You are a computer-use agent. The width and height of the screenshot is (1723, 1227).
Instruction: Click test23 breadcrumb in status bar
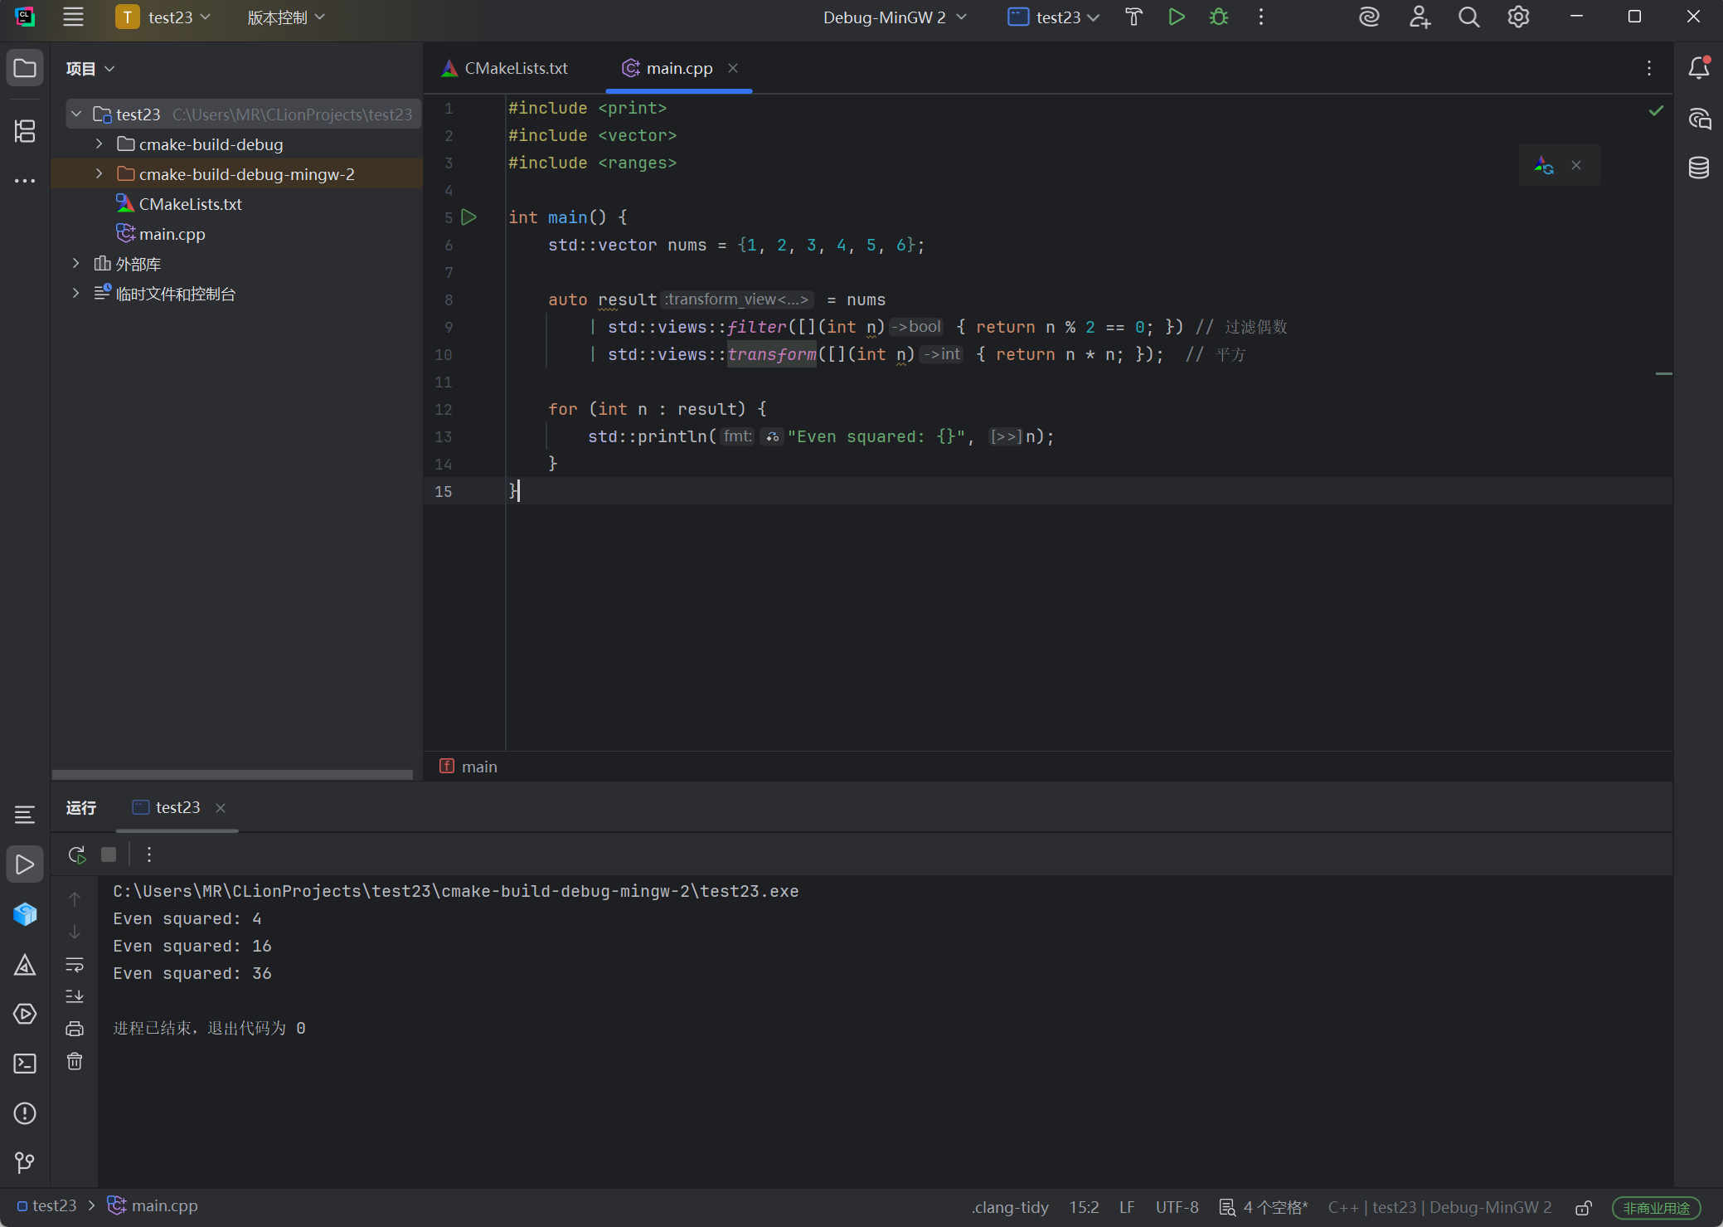pos(47,1206)
